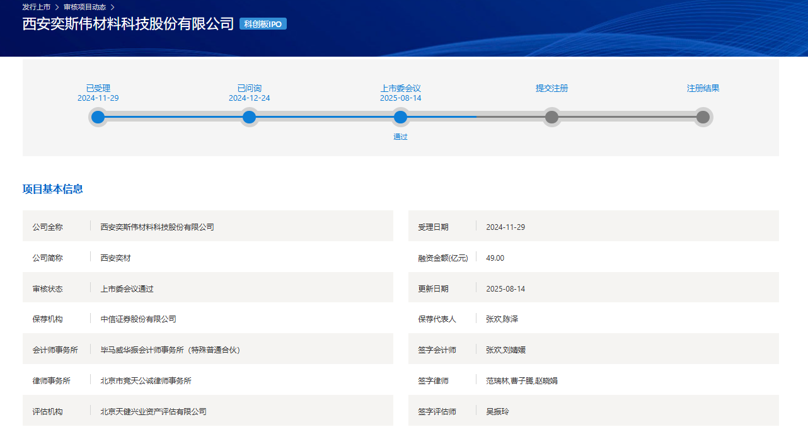Go to 审核项目动态 breadcrumb link
The width and height of the screenshot is (808, 427).
[84, 7]
